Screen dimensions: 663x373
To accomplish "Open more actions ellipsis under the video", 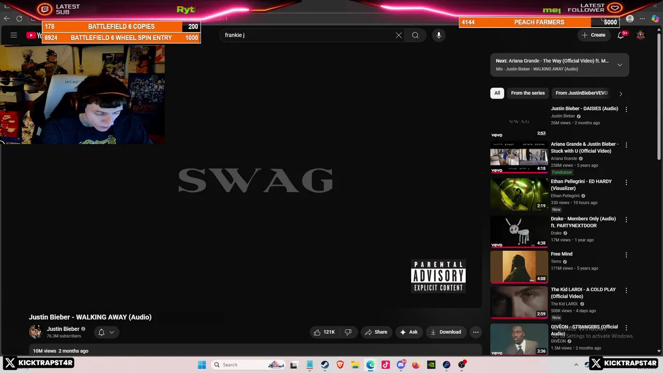I will click(475, 332).
